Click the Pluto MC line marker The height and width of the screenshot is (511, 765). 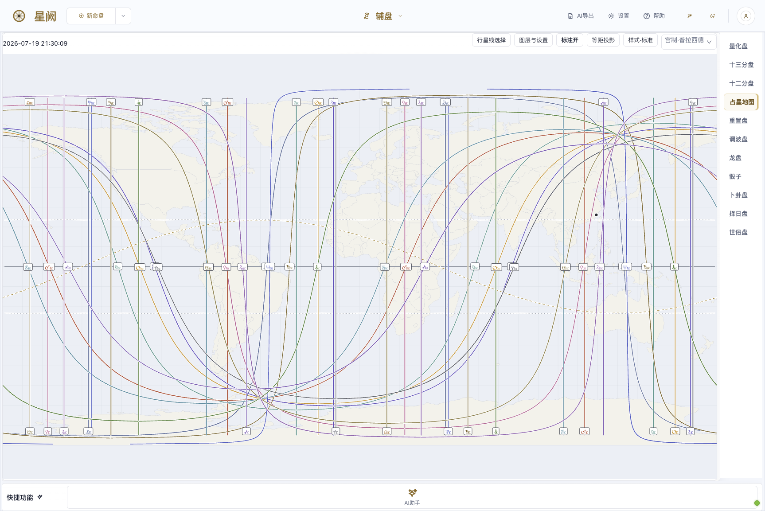click(693, 102)
